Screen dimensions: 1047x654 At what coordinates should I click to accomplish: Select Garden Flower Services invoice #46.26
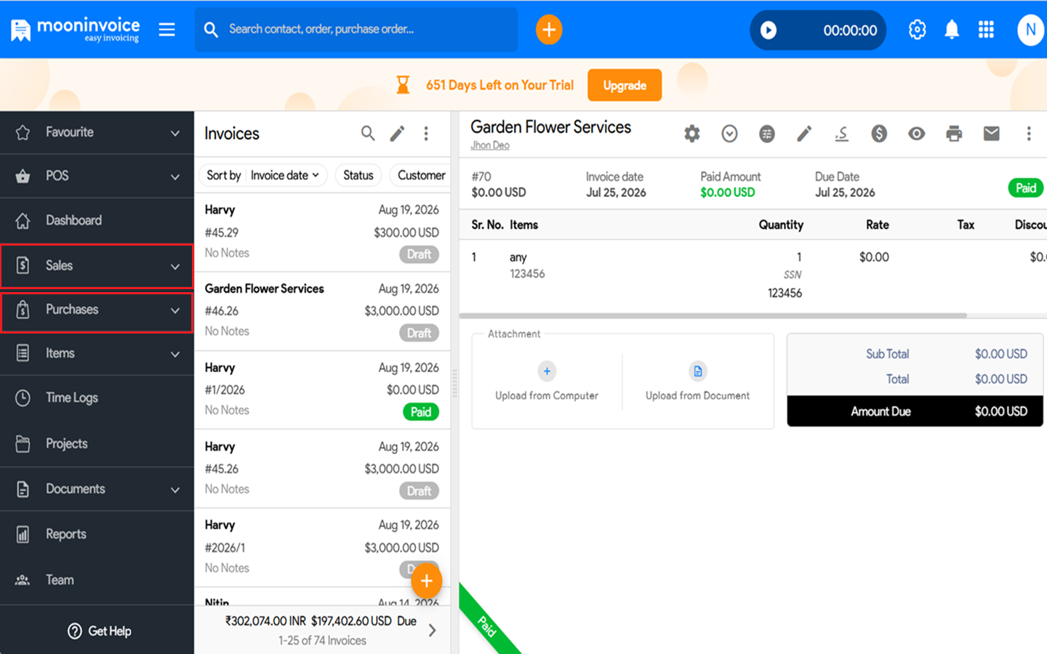coord(322,312)
